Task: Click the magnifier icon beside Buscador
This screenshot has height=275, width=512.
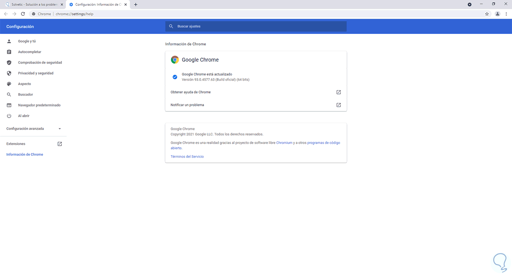Action: [9, 95]
